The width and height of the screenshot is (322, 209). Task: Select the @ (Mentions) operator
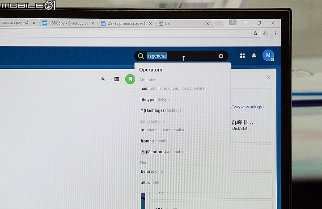tap(162, 152)
